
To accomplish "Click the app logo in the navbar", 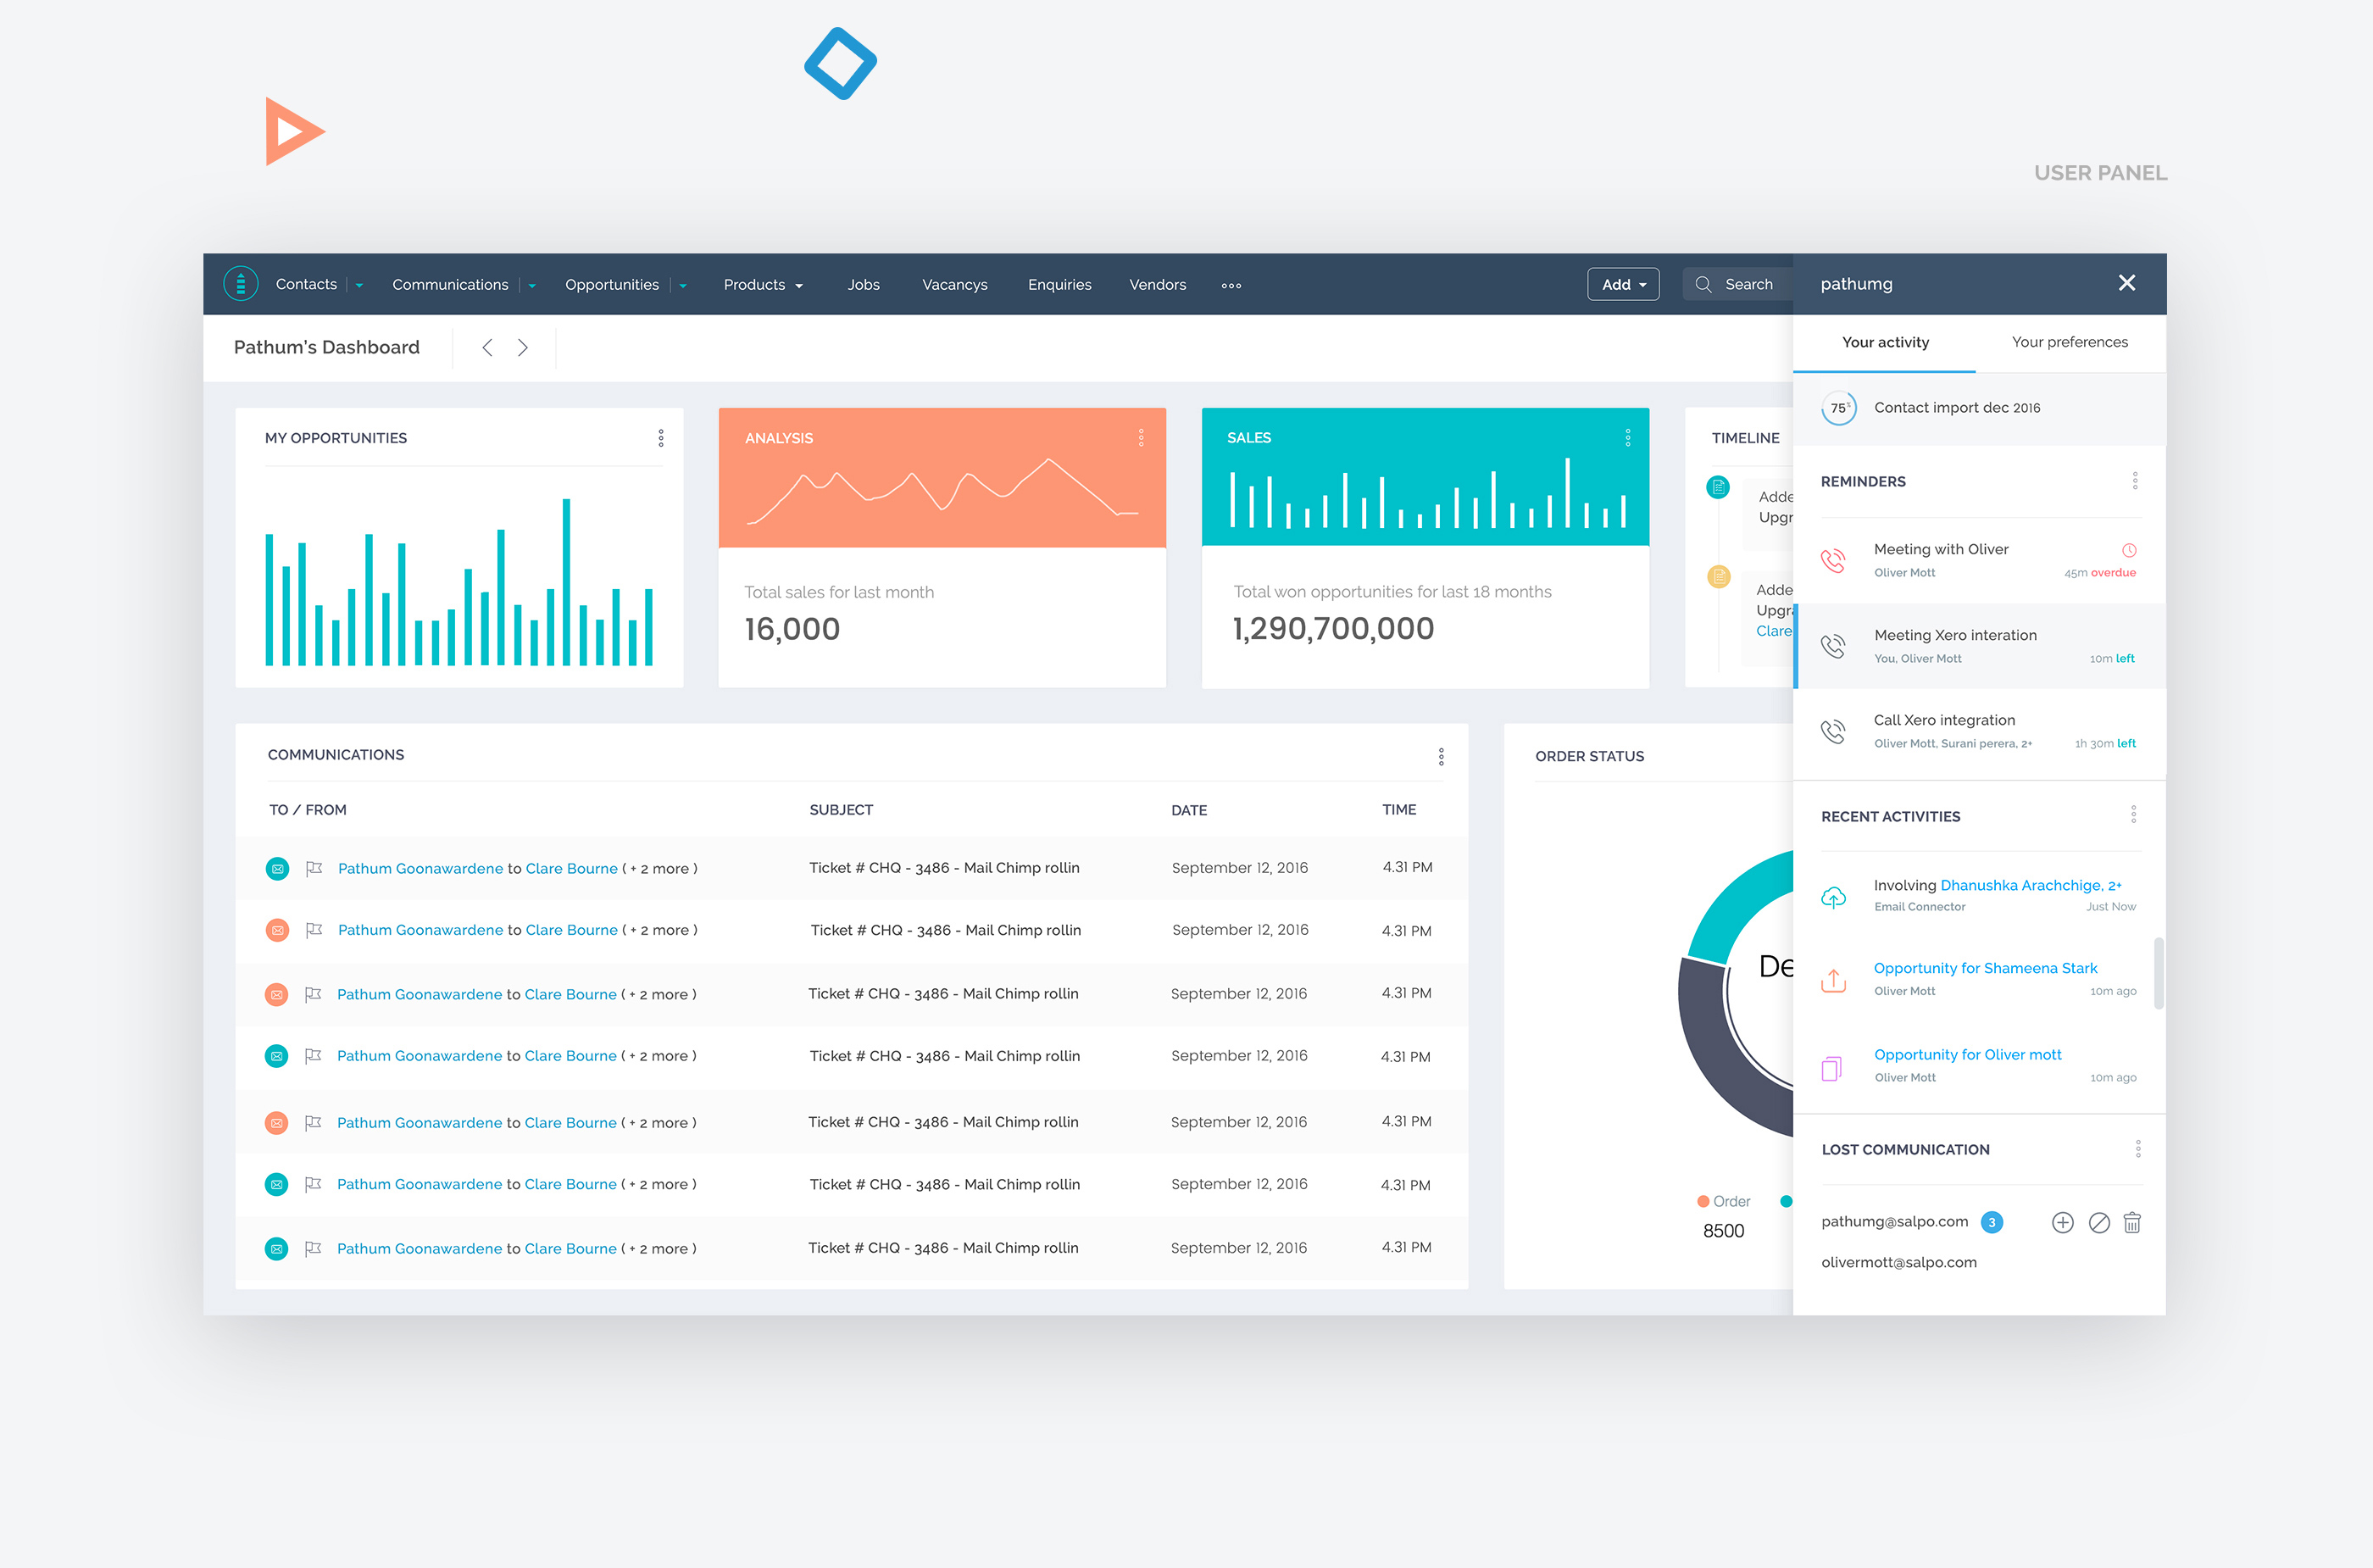I will pyautogui.click(x=241, y=284).
